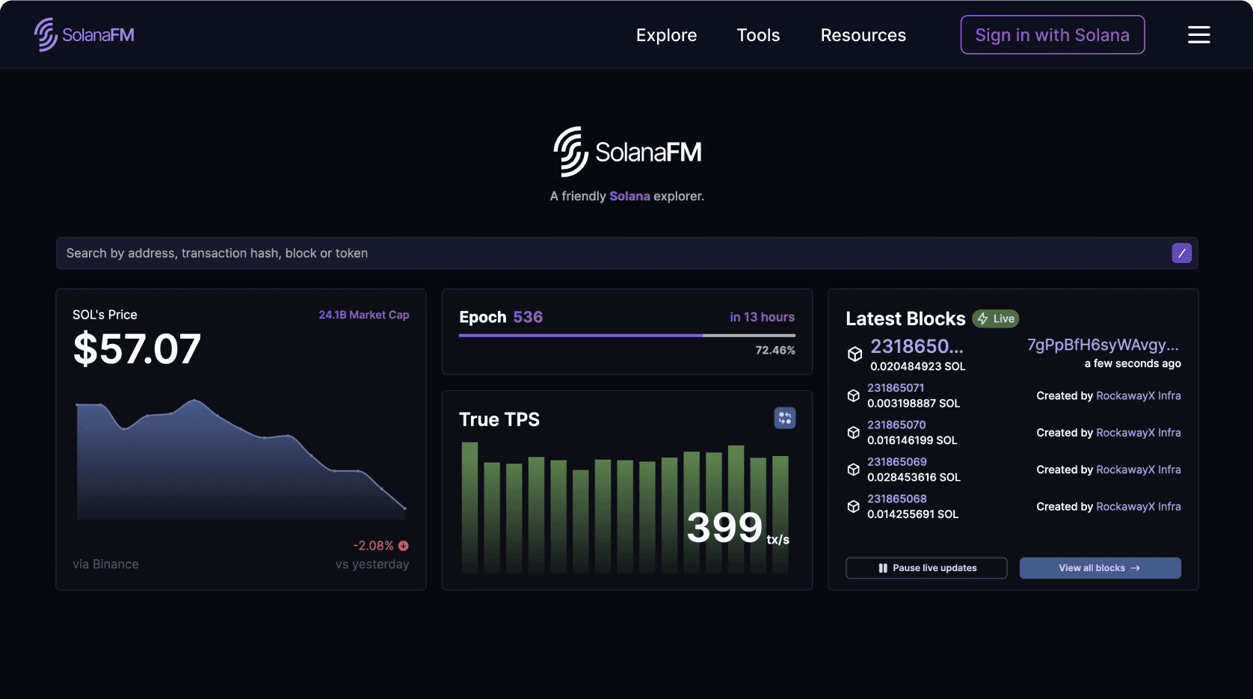Click the True TPS bar chart
The width and height of the screenshot is (1253, 699).
[625, 508]
